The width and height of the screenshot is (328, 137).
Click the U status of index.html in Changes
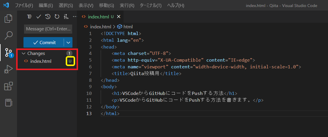tap(70, 61)
